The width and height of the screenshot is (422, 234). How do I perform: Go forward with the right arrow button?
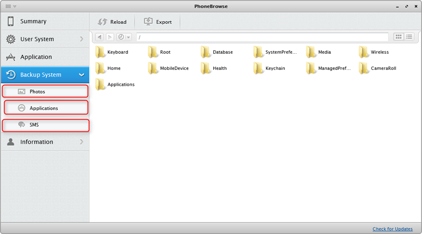tap(110, 37)
